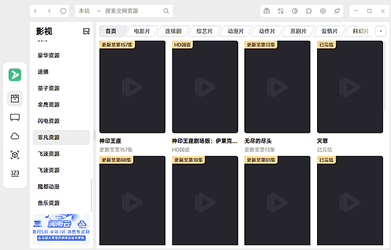Viewport: 391px width, 250px height.
Task: Open the 无尽的尽头 poster thumbnail
Action: [277, 87]
